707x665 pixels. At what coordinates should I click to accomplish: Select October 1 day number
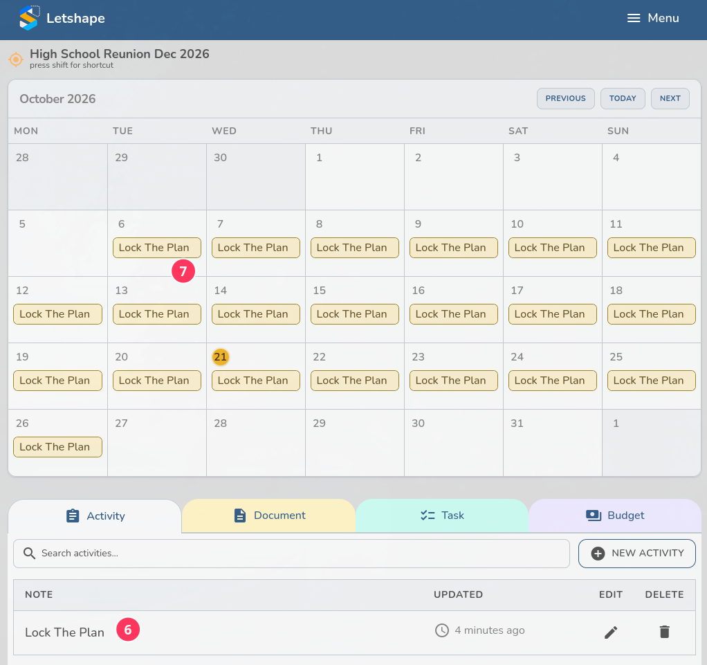pos(319,158)
